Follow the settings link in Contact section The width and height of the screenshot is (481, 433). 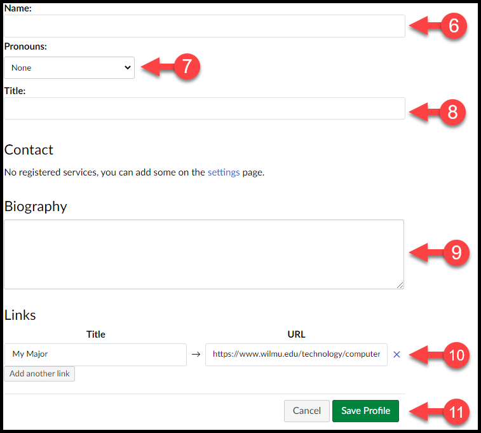(x=224, y=172)
